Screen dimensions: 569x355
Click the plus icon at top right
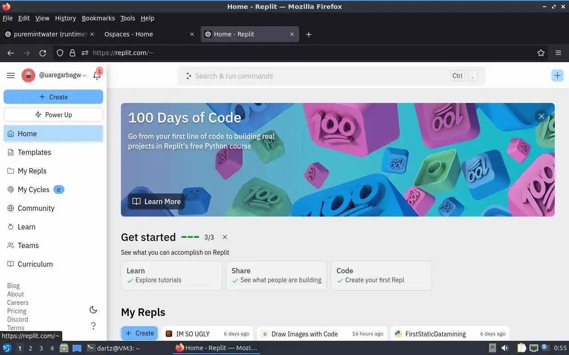point(557,75)
